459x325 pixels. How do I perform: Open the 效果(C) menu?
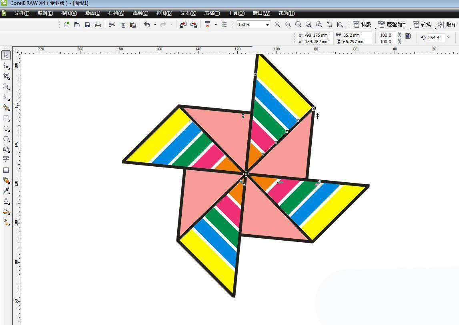point(140,13)
